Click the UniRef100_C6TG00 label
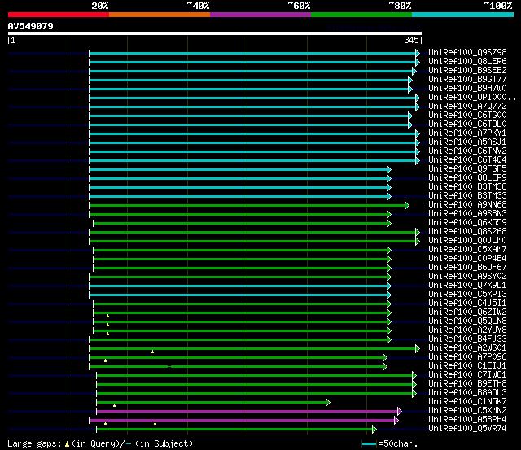The width and height of the screenshot is (521, 450). tap(467, 116)
